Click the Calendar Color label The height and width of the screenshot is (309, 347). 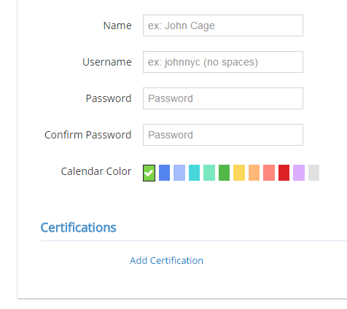[x=96, y=171]
